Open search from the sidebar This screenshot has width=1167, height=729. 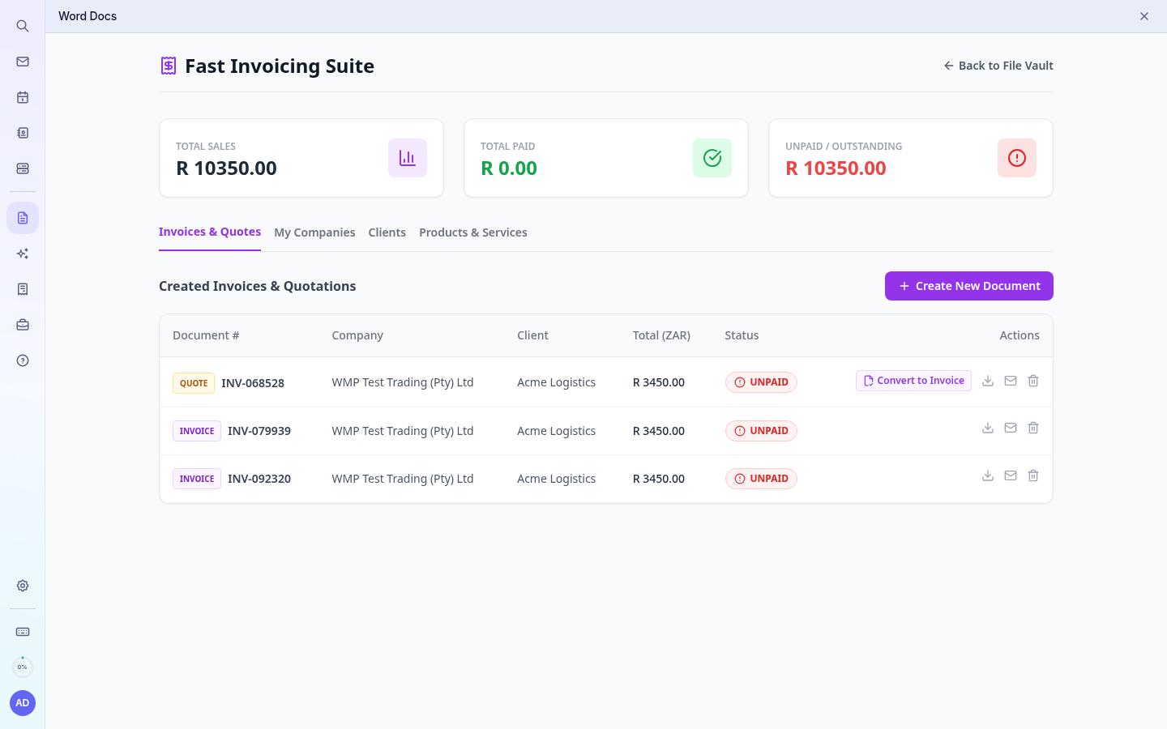(x=23, y=26)
